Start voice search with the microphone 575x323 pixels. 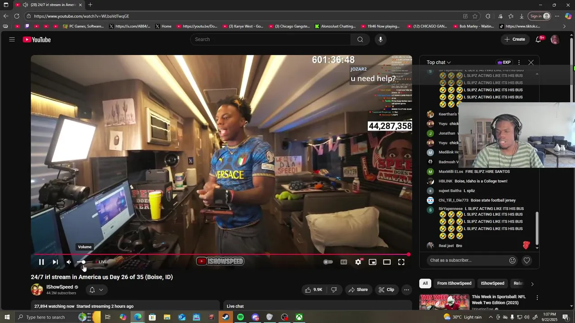(380, 39)
